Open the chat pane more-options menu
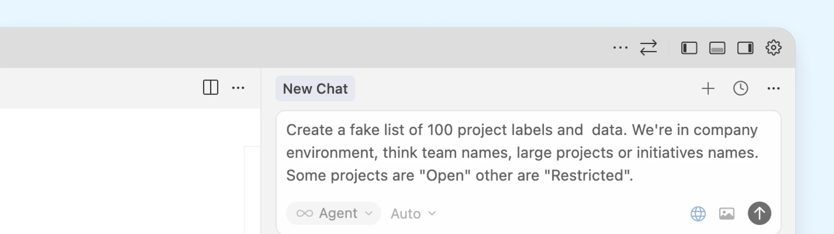Screen dimensions: 834x234 (774, 88)
